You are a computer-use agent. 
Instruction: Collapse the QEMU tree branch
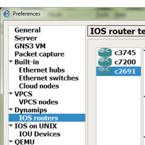(11, 142)
